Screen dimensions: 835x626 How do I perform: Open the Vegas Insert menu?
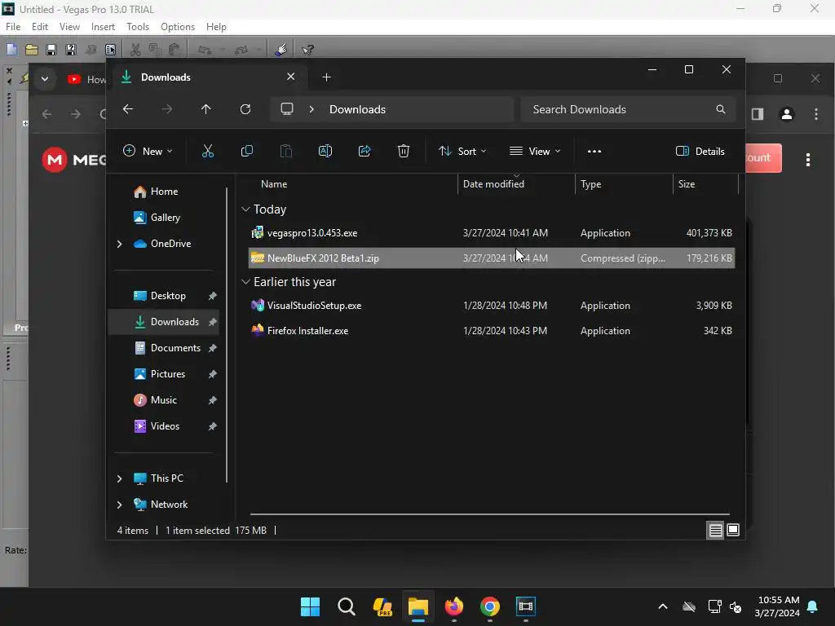(x=103, y=27)
